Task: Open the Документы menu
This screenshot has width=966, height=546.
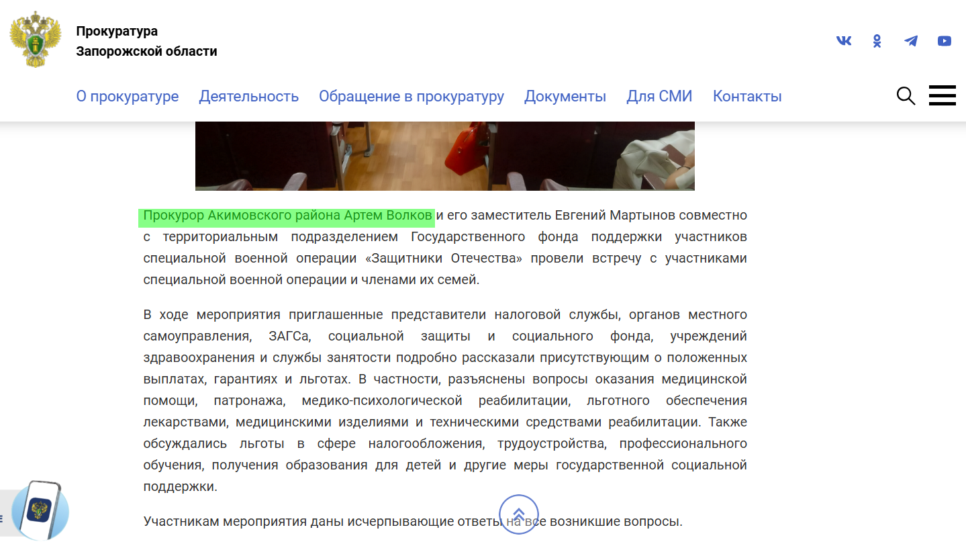Action: [565, 96]
